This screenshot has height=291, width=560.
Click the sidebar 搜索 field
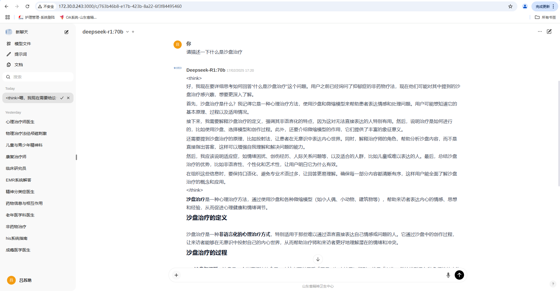tap(38, 77)
